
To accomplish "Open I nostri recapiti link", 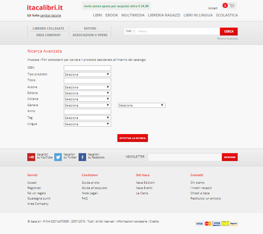I will coord(201,188).
